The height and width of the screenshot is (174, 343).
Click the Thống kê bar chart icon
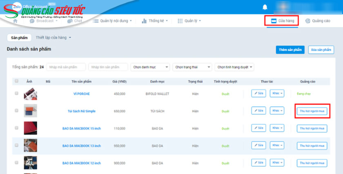pos(144,21)
